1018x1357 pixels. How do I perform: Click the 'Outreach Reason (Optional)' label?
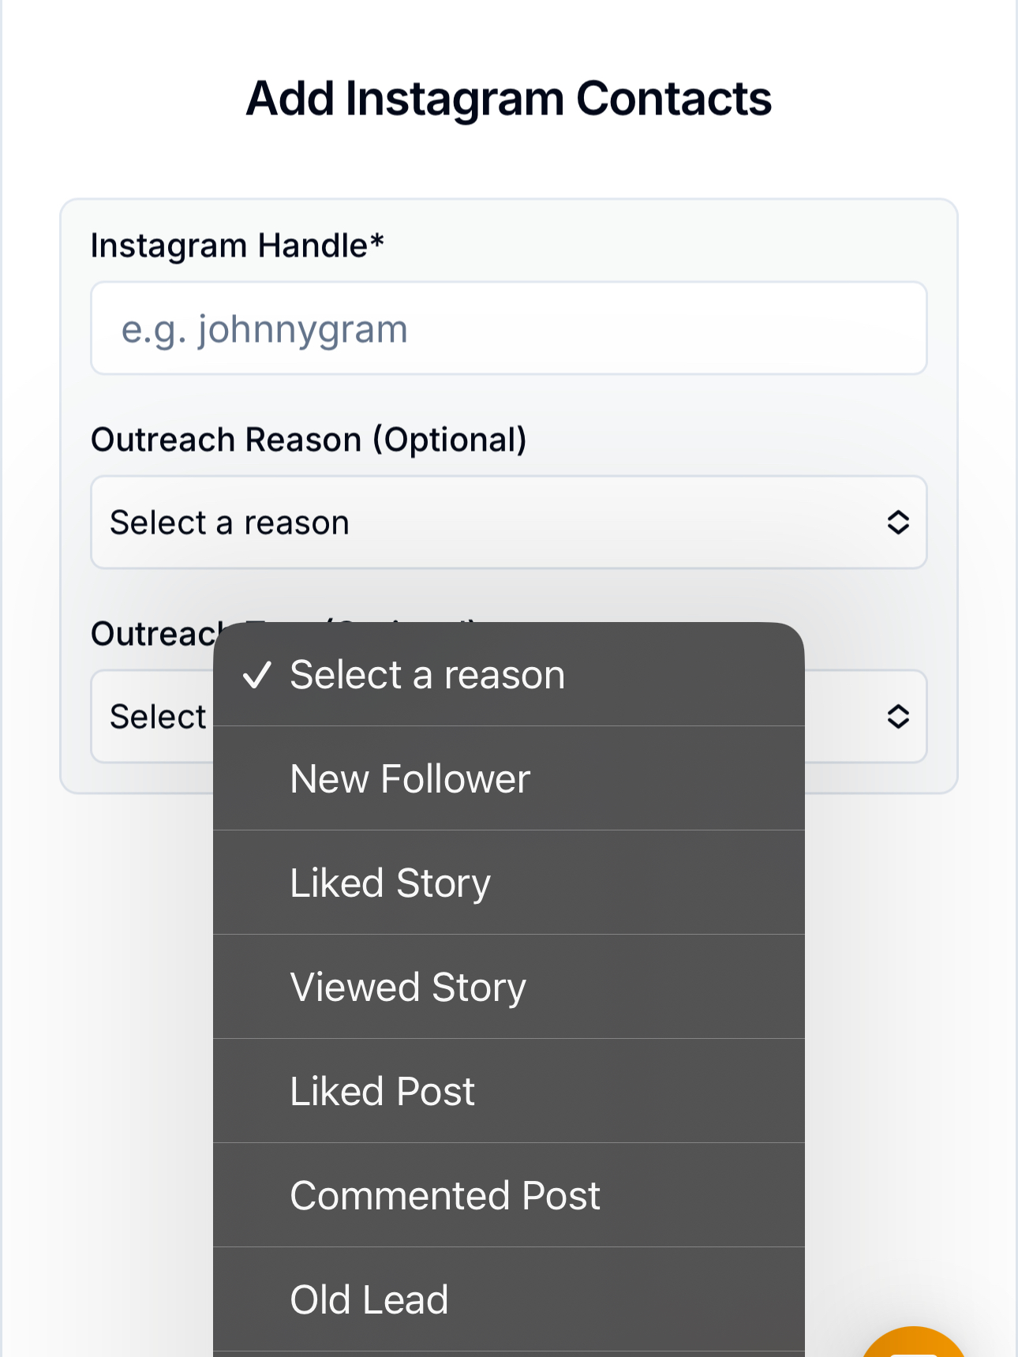pyautogui.click(x=309, y=440)
